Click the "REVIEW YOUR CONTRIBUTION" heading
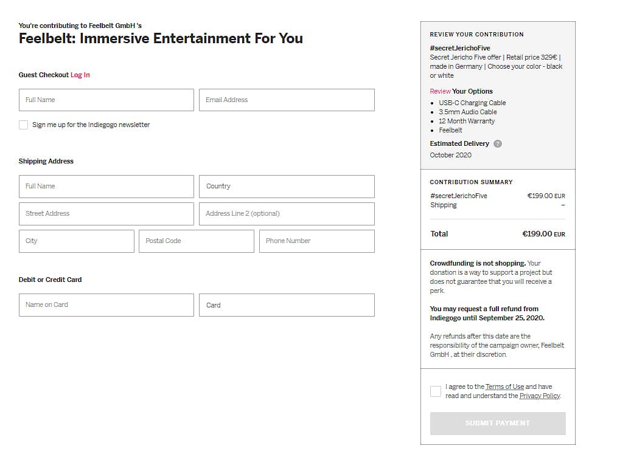This screenshot has width=617, height=457. tap(476, 35)
